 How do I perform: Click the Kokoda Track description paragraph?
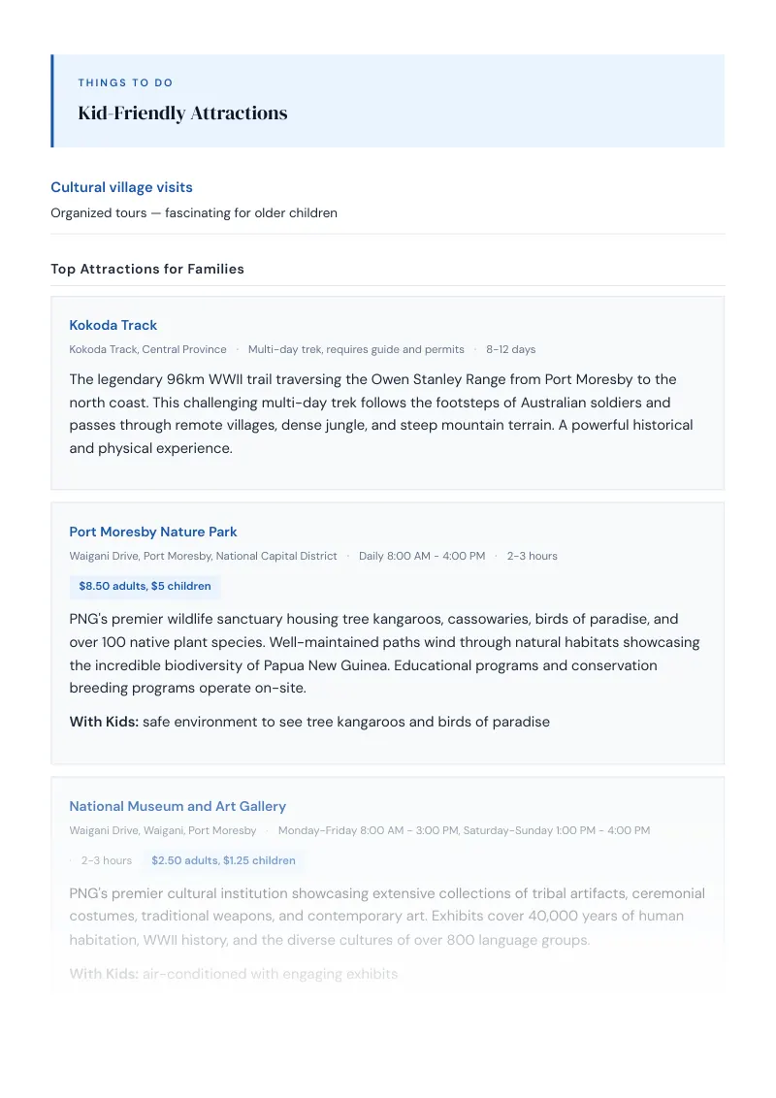point(381,414)
